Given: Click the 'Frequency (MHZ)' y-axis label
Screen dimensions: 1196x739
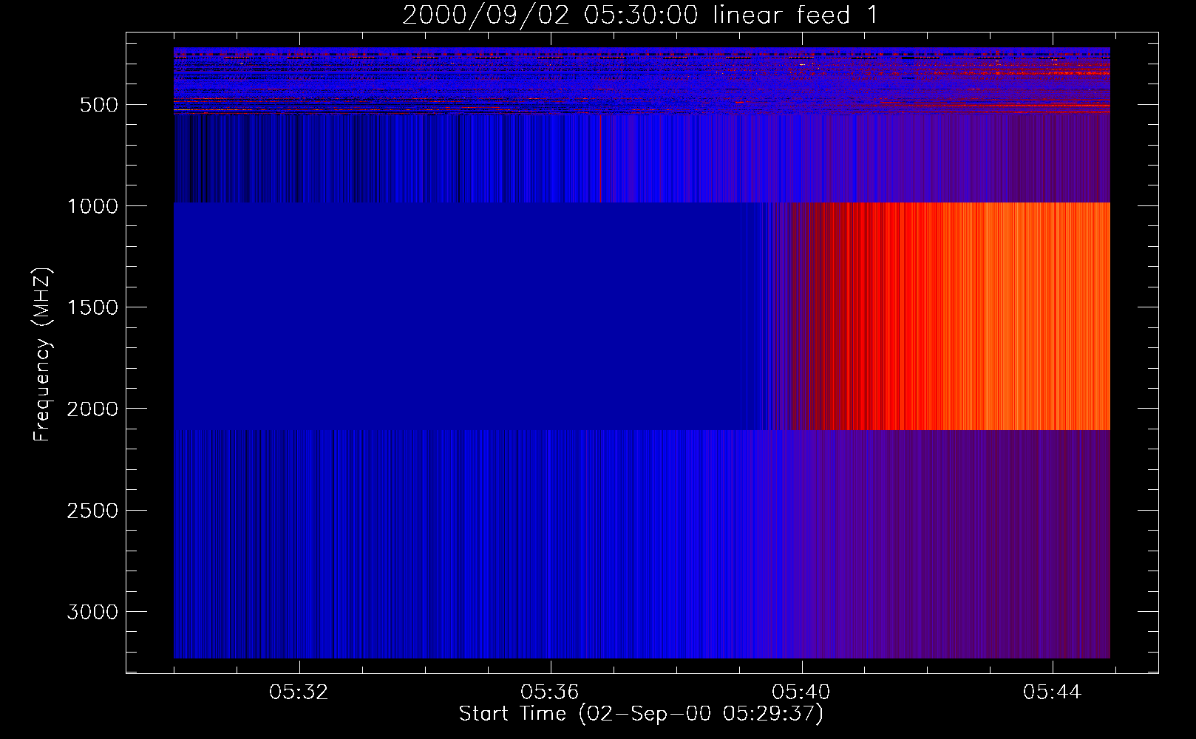Looking at the screenshot, I should pos(42,354).
